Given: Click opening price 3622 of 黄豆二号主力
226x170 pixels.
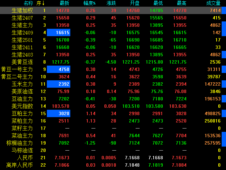Looking at the screenshot, I should pyautogui.click(x=134, y=77).
